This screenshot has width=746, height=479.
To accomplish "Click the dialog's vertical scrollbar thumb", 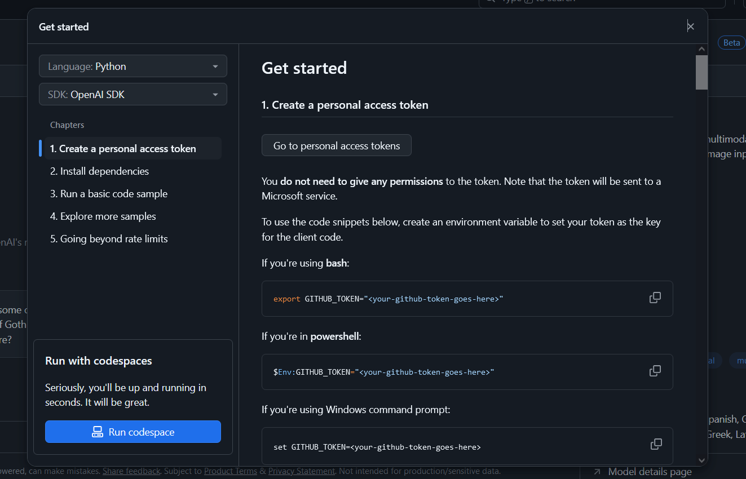I will coord(701,72).
